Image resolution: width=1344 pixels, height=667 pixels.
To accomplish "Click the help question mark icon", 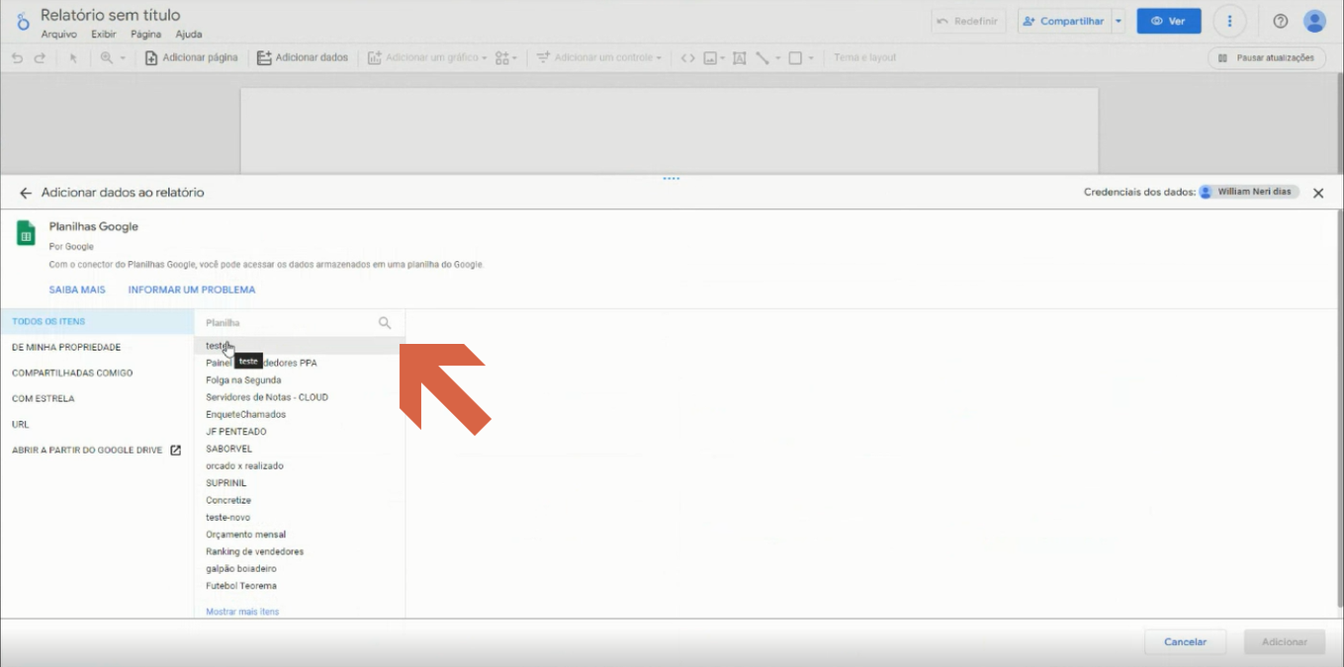I will pyautogui.click(x=1281, y=21).
